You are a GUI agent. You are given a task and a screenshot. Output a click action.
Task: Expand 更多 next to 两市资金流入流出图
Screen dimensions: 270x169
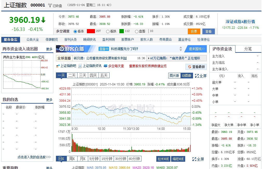tap(49, 49)
